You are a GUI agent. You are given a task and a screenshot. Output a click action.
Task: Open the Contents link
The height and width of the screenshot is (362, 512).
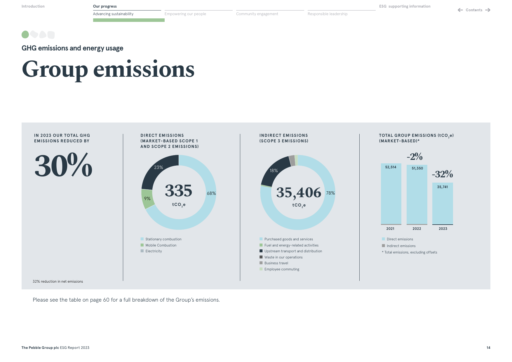[x=474, y=10]
